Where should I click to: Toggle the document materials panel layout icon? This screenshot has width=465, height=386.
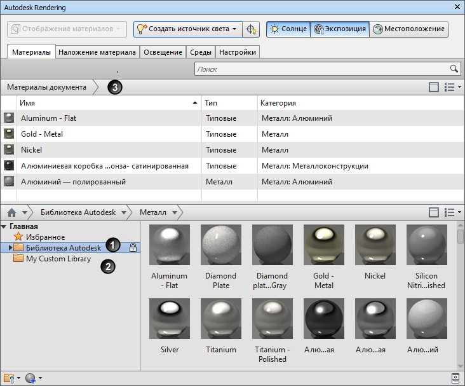click(x=434, y=87)
